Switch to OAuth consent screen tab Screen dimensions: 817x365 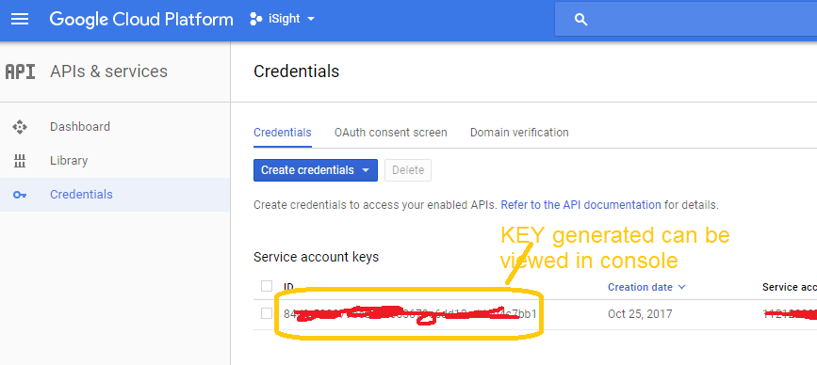pyautogui.click(x=391, y=133)
